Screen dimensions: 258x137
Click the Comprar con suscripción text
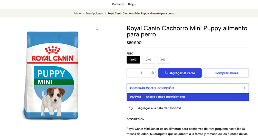point(152,88)
